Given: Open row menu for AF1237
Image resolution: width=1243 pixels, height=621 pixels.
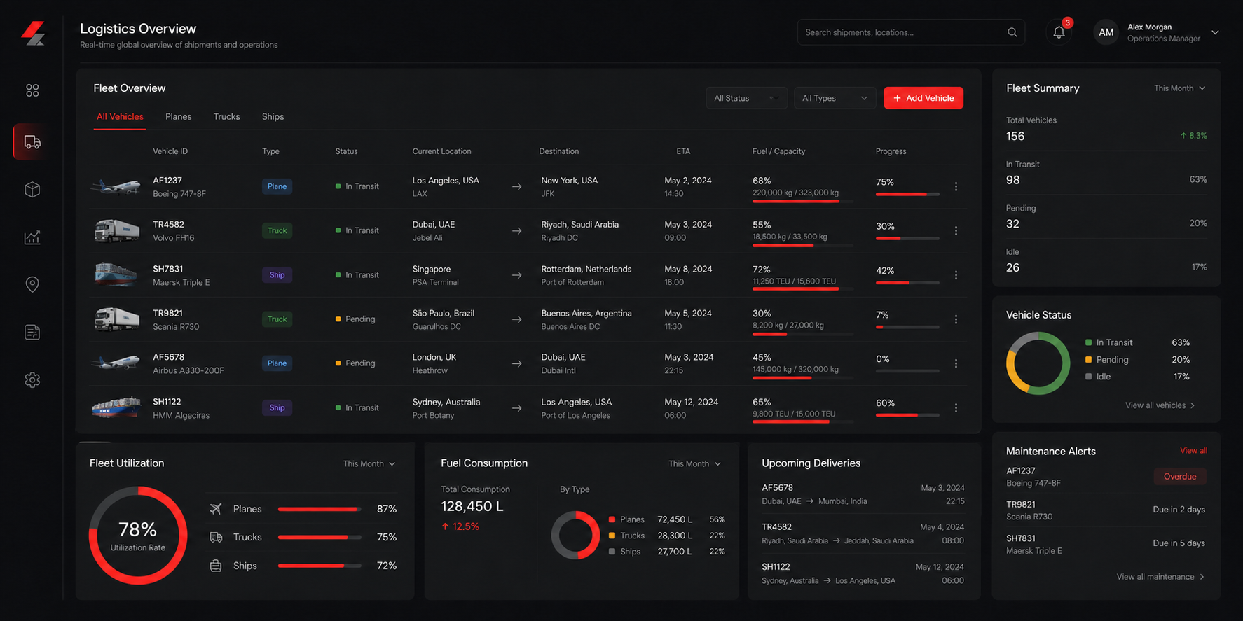Looking at the screenshot, I should tap(956, 186).
